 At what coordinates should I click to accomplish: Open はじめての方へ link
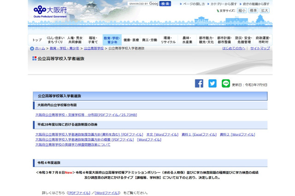coord(234,48)
